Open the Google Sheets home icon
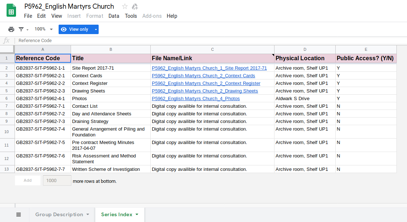The width and height of the screenshot is (407, 222). coord(11,11)
